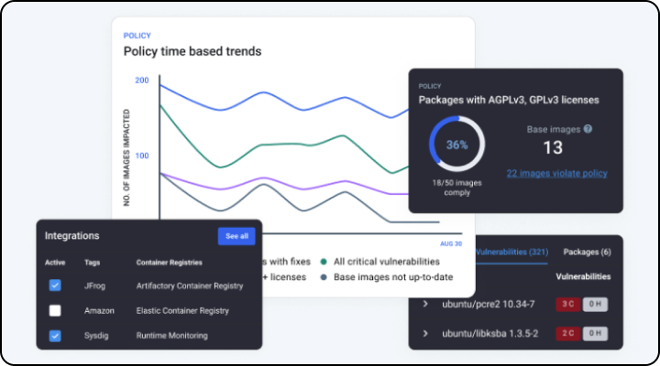
Task: Expand the ubuntu/pcre2 10.34-7 row chevron
Action: tap(425, 304)
